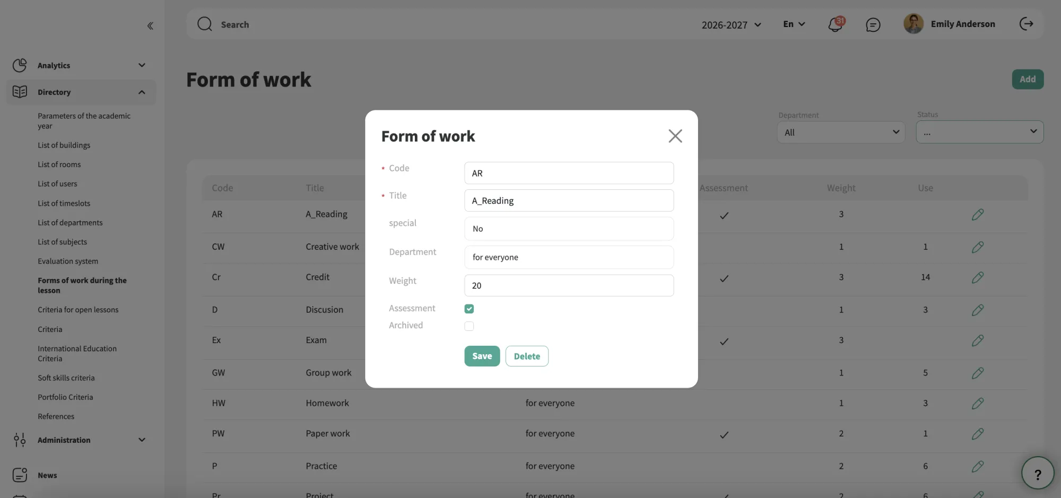Viewport: 1061px width, 498px height.
Task: Open the special dropdown showing No
Action: (x=569, y=229)
